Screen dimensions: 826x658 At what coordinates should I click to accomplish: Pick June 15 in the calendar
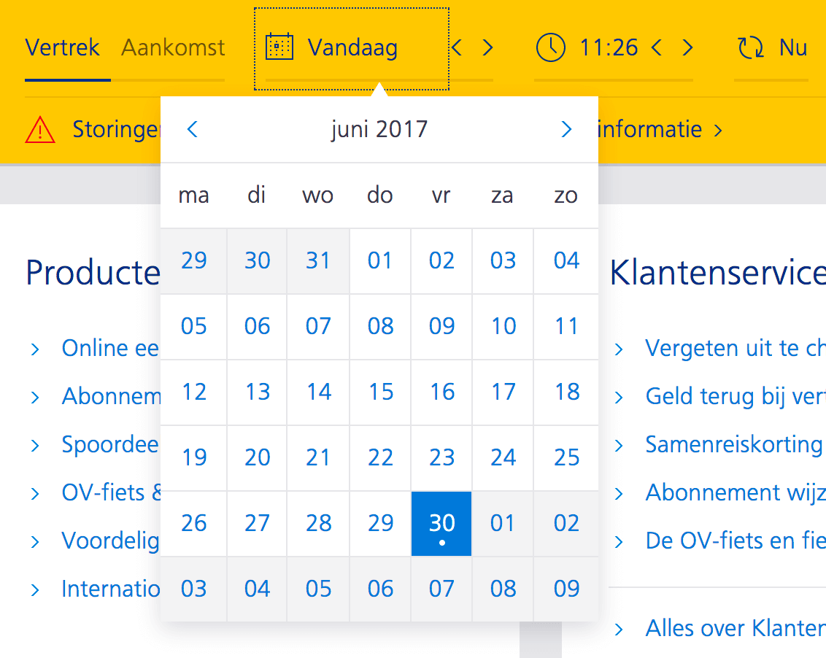380,392
